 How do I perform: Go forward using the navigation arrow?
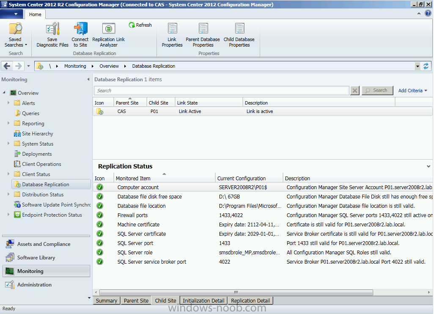[x=18, y=66]
